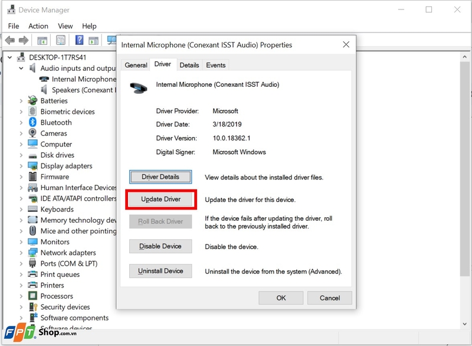Click the driver date 3/18/2019
Screen dimensions: 472x346
click(227, 125)
